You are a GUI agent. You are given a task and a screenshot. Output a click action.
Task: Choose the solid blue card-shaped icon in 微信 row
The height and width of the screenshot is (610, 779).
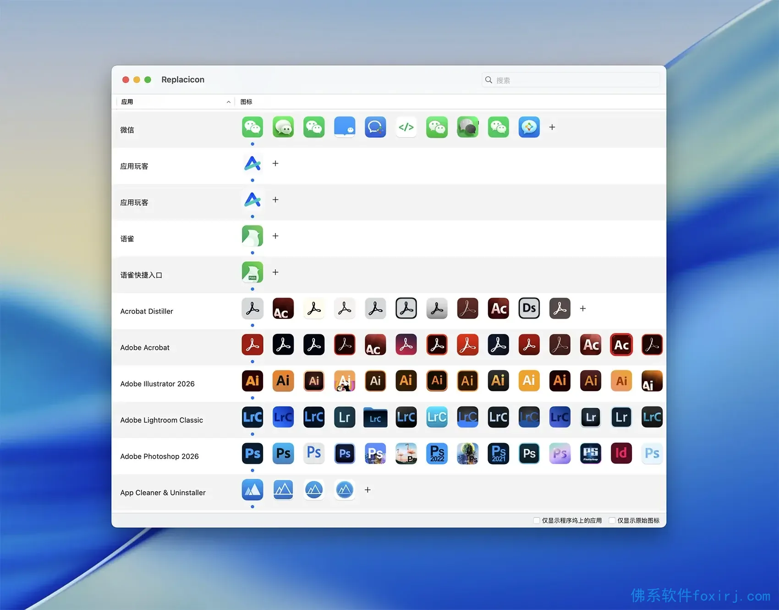click(x=345, y=127)
